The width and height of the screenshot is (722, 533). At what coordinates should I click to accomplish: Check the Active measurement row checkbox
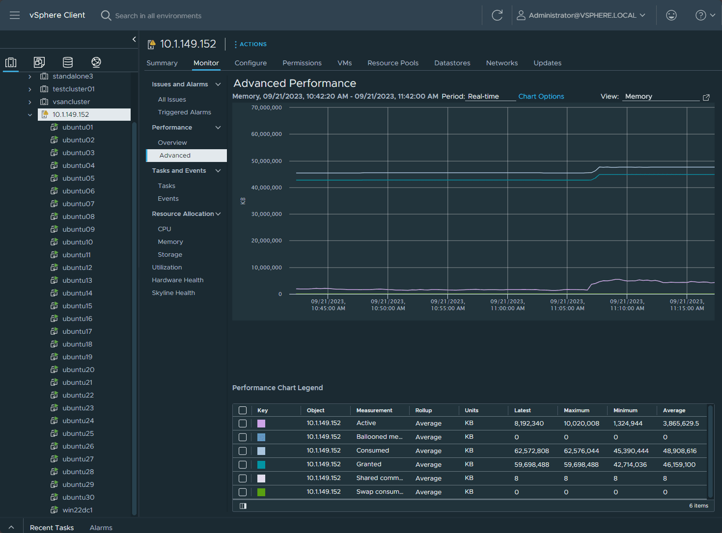tap(243, 424)
